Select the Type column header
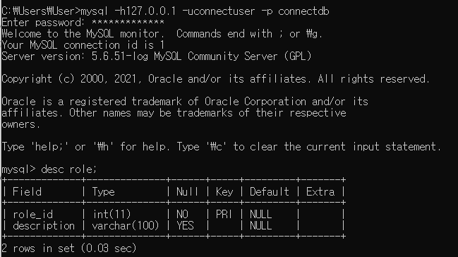 point(103,192)
